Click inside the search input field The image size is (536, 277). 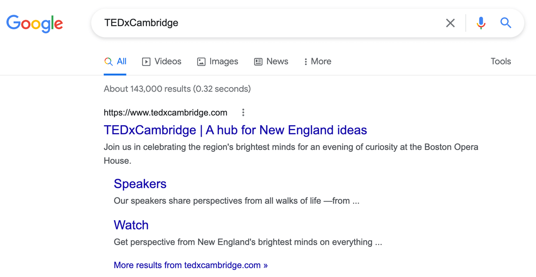(268, 23)
